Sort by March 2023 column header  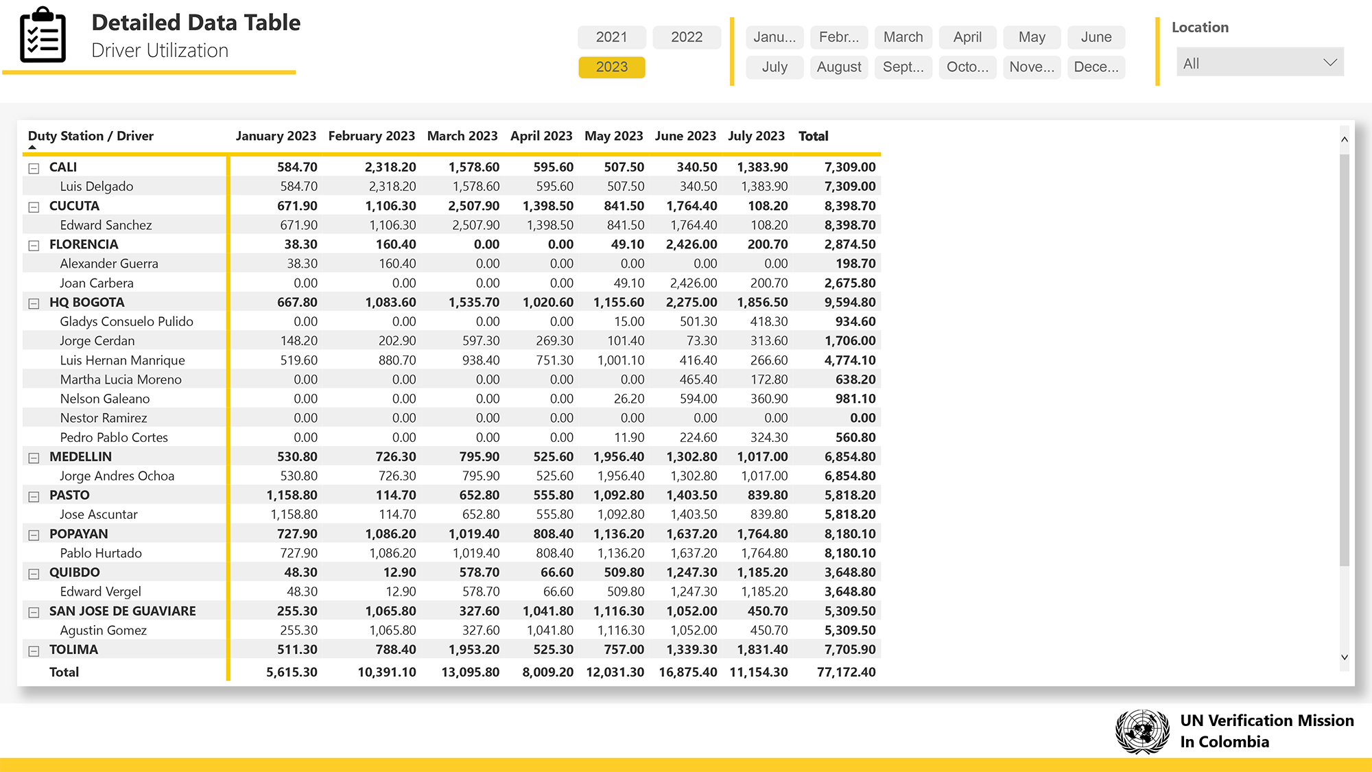click(x=462, y=136)
